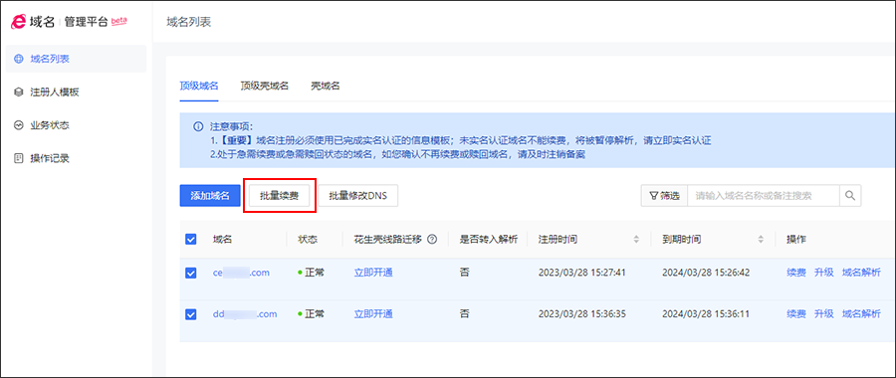
Task: Click the 批量续费 button
Action: [x=280, y=195]
